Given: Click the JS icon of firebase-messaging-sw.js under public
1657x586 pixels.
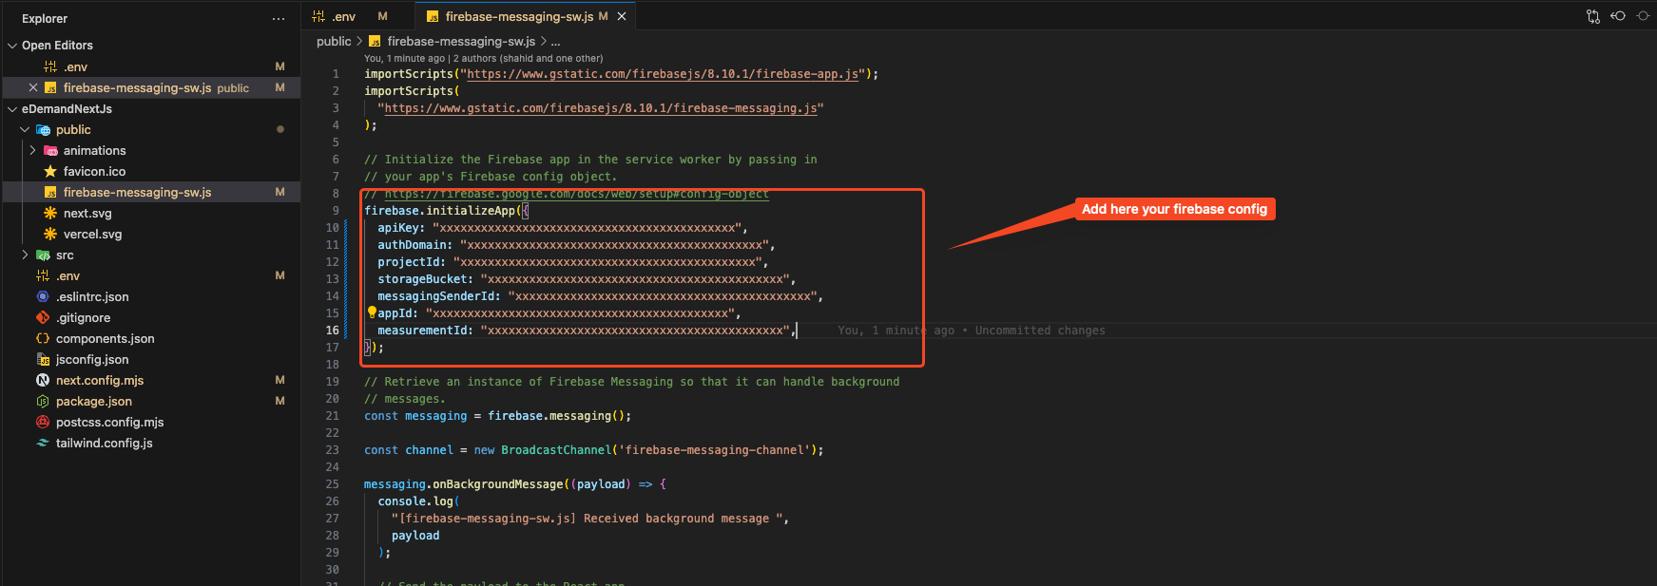Looking at the screenshot, I should pos(50,192).
